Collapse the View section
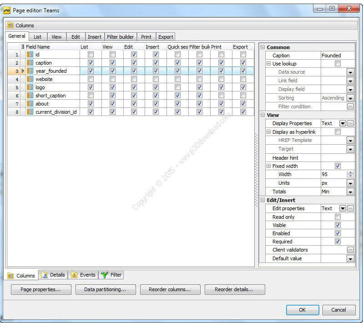 click(262, 115)
